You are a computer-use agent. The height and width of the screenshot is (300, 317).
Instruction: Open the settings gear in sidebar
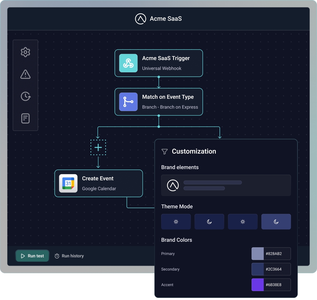click(x=25, y=52)
